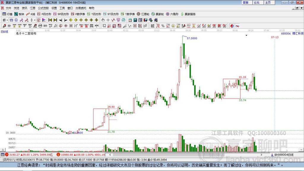
Task: Expand the volume panel up-triangle button
Action: [3, 150]
